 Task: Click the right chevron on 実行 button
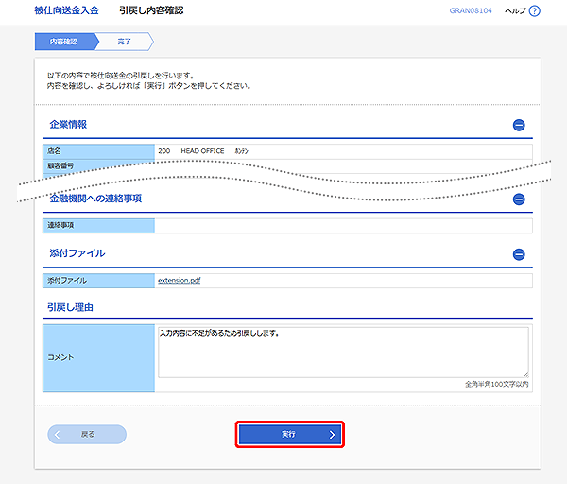point(332,435)
